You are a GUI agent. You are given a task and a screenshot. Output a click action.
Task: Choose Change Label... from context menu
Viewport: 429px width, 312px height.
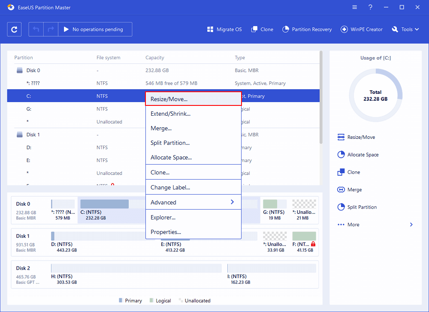coord(193,187)
